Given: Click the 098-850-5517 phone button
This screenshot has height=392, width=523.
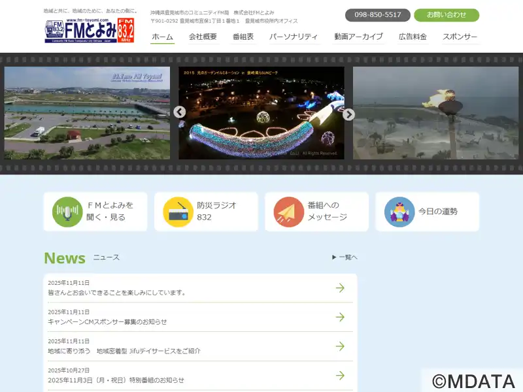Looking at the screenshot, I should pos(378,15).
